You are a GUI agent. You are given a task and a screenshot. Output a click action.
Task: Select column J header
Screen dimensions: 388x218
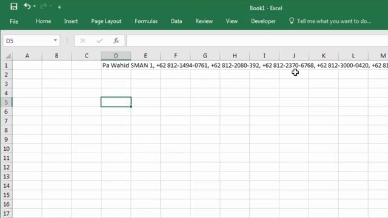tap(294, 56)
